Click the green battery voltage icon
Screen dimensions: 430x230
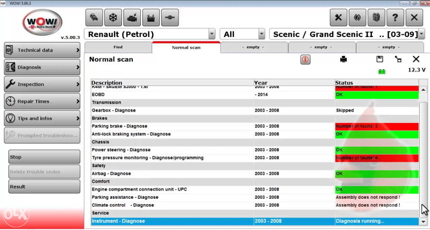click(x=382, y=71)
